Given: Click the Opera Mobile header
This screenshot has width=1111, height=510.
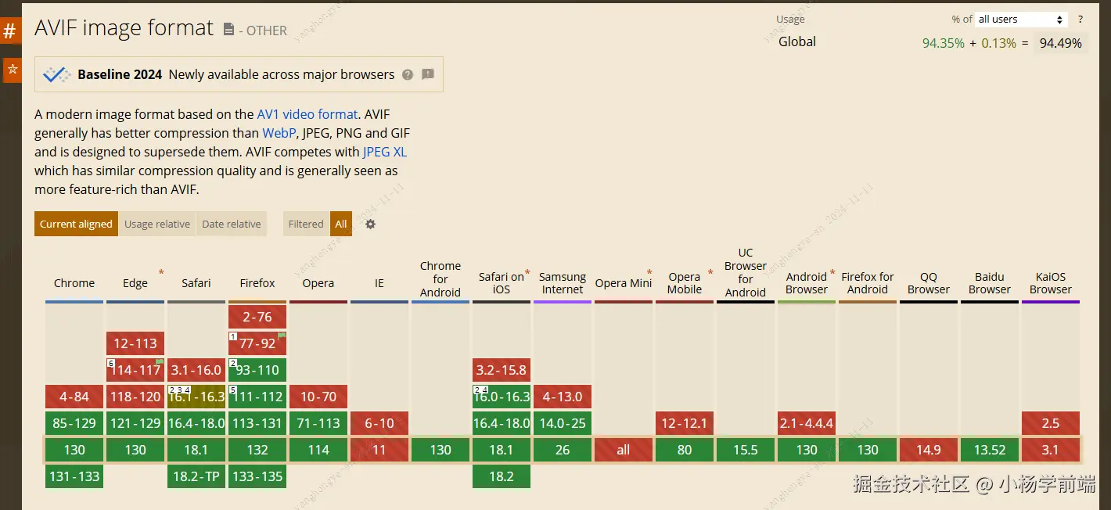Looking at the screenshot, I should 685,283.
